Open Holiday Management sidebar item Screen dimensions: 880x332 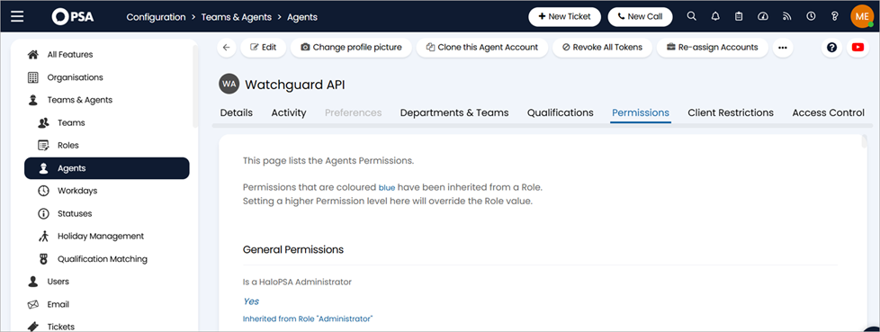107,236
